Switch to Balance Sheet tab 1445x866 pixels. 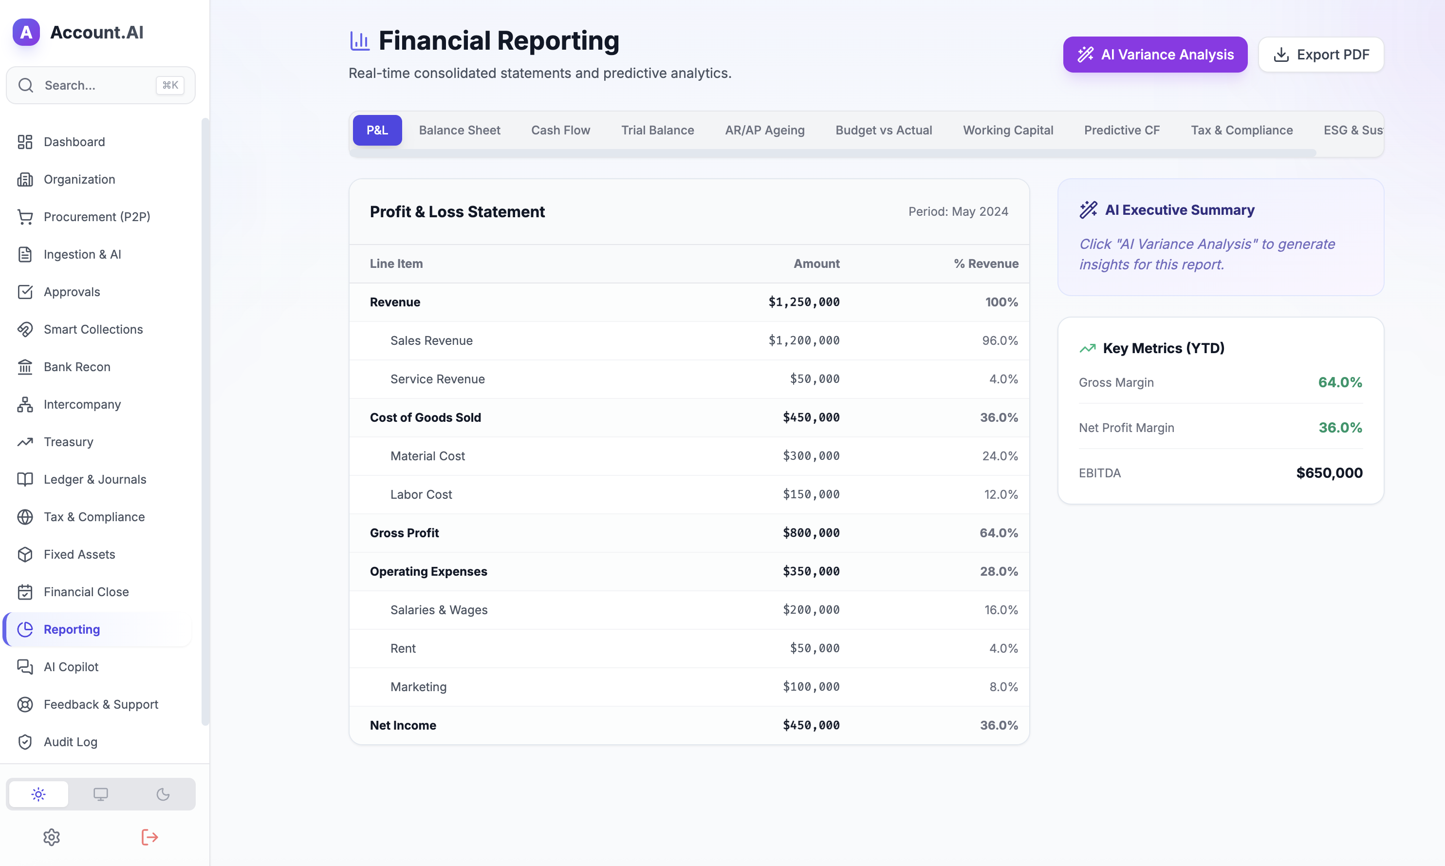(459, 130)
